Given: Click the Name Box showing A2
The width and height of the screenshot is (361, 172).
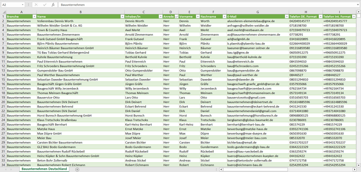Looking at the screenshot, I should click(11, 5).
